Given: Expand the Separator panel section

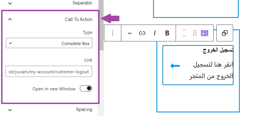Looking at the screenshot, I should coord(50,3).
